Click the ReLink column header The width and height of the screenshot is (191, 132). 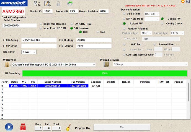(126, 82)
